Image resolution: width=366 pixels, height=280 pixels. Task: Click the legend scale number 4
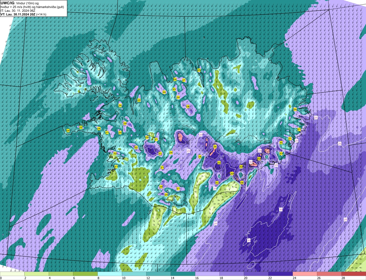(49, 278)
